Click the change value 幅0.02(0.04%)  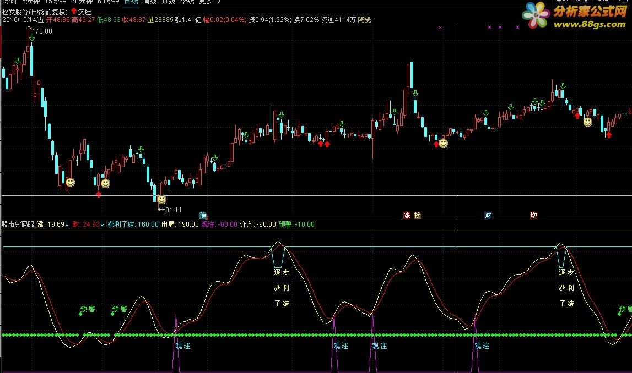[224, 19]
